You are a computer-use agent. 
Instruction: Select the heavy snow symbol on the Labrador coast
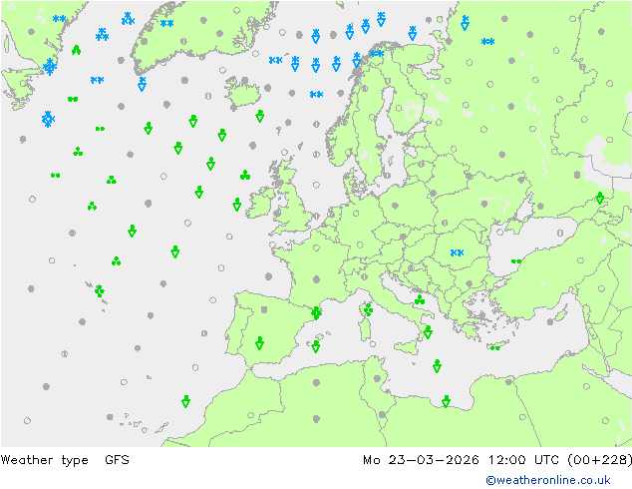tap(50, 67)
